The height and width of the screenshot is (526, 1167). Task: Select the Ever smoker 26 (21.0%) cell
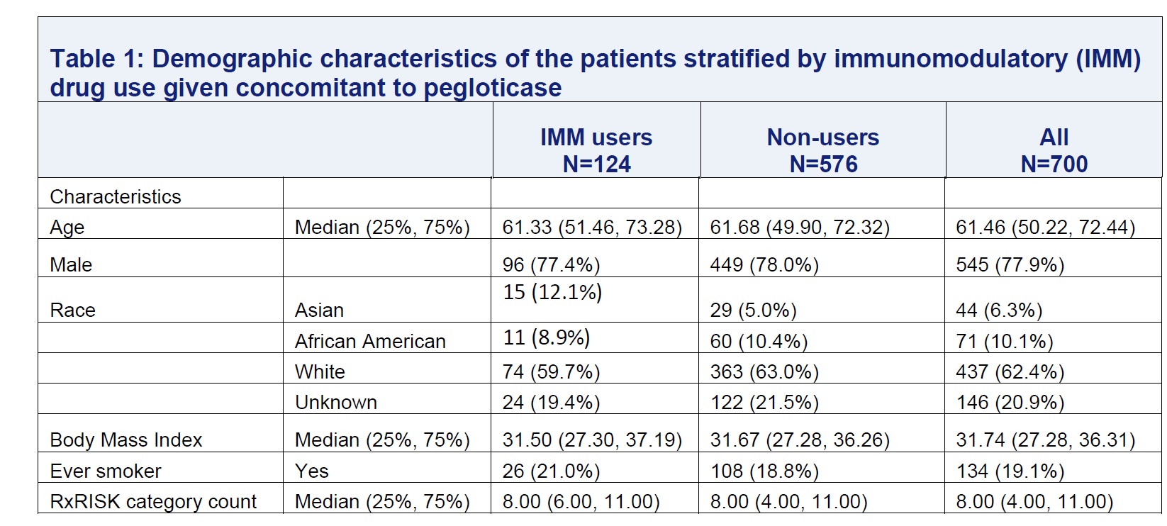click(551, 471)
